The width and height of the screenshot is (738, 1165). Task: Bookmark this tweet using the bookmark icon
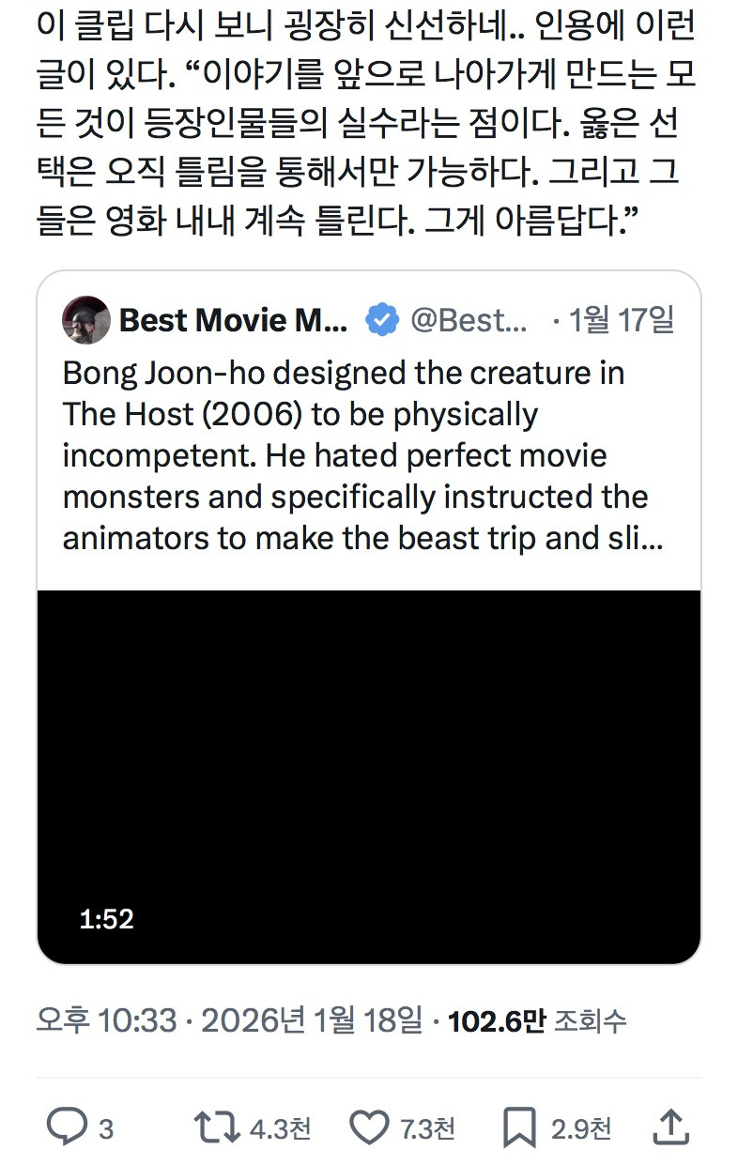519,1127
